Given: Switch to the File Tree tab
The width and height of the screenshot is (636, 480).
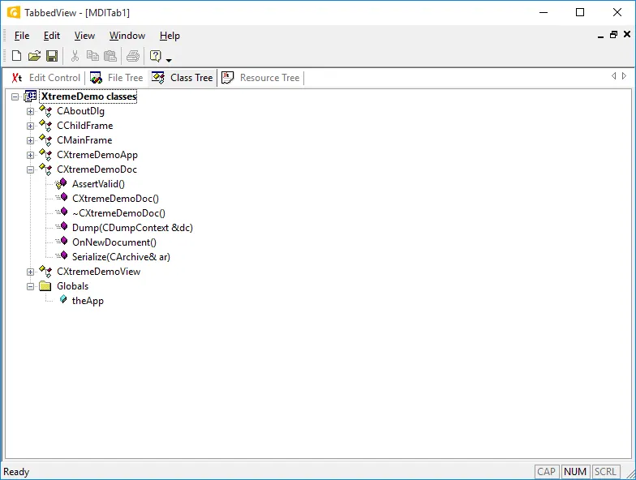Looking at the screenshot, I should coord(117,78).
